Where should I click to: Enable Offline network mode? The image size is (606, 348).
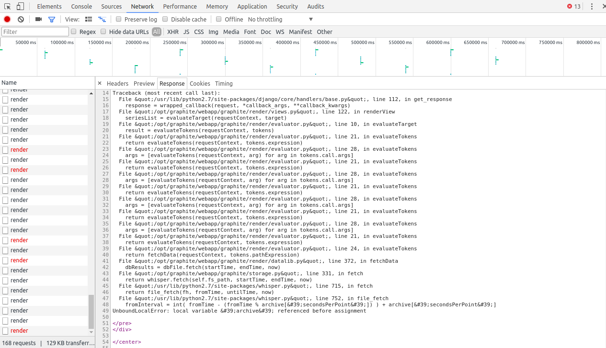point(220,19)
